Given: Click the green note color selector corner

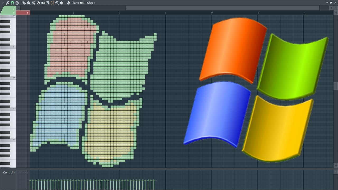Looking at the screenshot, I should tap(8, 10).
